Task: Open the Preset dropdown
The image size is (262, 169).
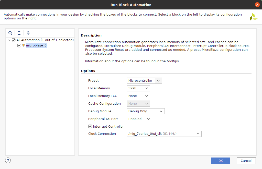Action: point(144,81)
